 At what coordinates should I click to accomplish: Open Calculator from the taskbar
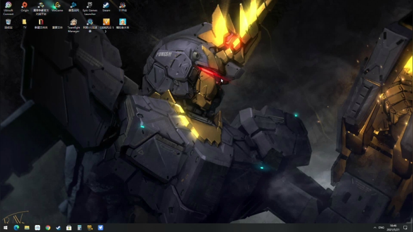click(79, 227)
